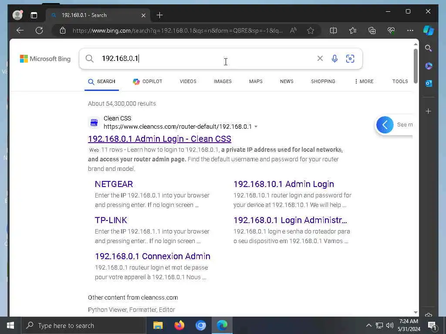Open the notification center icon

pyautogui.click(x=432, y=326)
